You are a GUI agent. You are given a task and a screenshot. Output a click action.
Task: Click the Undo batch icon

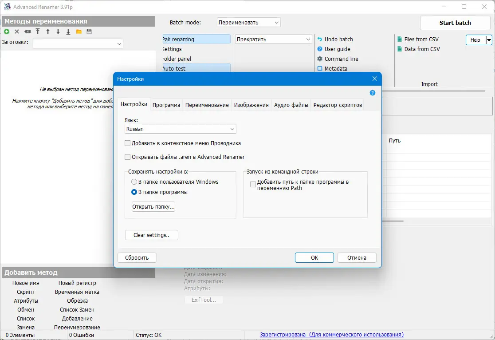point(320,39)
